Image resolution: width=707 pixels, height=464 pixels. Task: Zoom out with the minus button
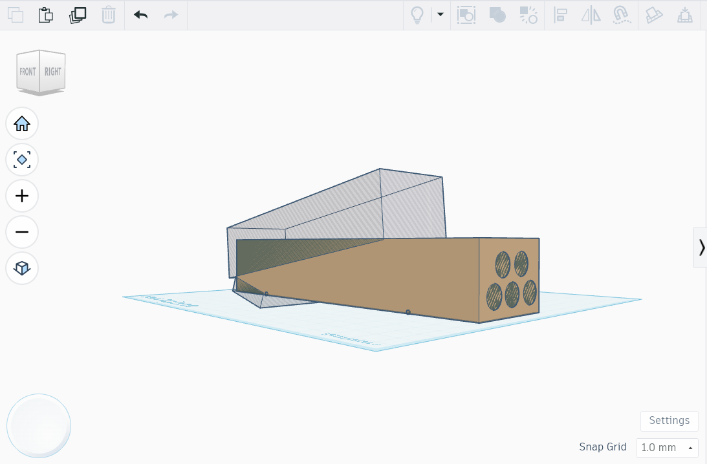pos(21,232)
